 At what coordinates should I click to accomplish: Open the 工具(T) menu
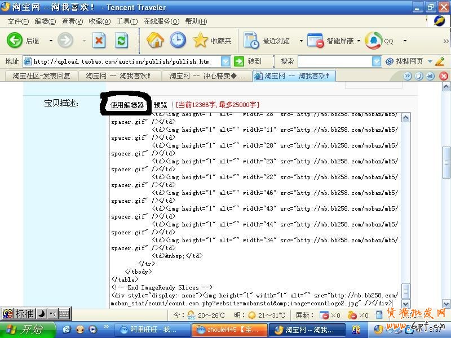coord(127,21)
